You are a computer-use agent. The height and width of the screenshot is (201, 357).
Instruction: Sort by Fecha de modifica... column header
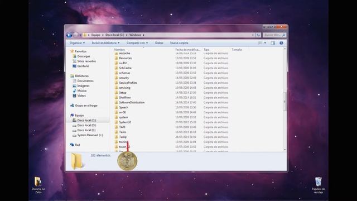click(x=187, y=50)
